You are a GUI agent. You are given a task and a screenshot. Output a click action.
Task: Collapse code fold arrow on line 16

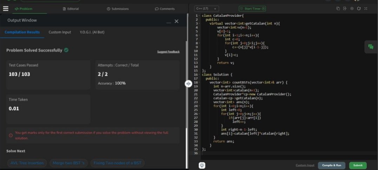(x=200, y=75)
